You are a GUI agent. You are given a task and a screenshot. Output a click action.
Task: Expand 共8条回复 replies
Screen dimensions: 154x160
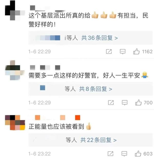pos(95,89)
